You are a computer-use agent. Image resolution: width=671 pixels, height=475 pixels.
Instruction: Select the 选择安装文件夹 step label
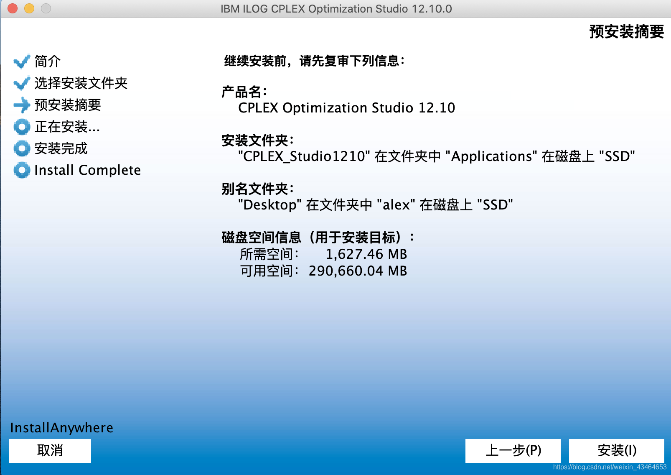click(81, 83)
